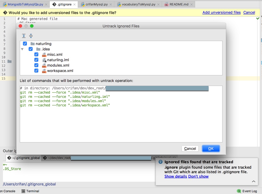Click the green inspection checkmark icon
Screen dimensions: 262x194
[258, 18]
